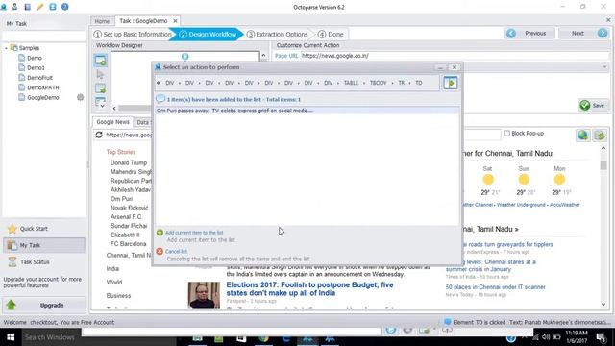The width and height of the screenshot is (615, 346).
Task: Click the pencil edit icon in title bar
Action: pos(39,7)
